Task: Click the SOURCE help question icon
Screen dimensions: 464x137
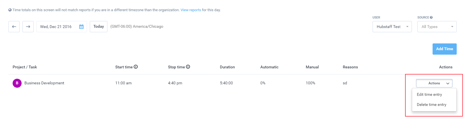Action: click(x=431, y=17)
